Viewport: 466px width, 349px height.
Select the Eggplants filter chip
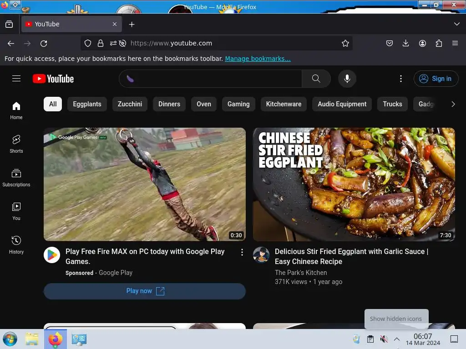(87, 104)
